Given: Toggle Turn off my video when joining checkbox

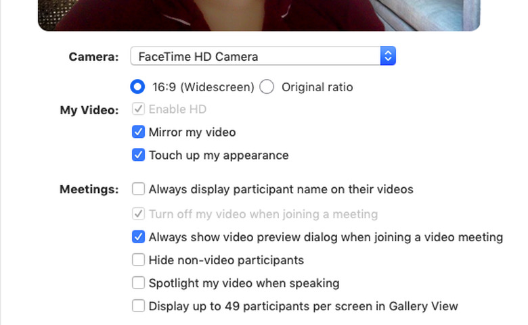Looking at the screenshot, I should [138, 214].
